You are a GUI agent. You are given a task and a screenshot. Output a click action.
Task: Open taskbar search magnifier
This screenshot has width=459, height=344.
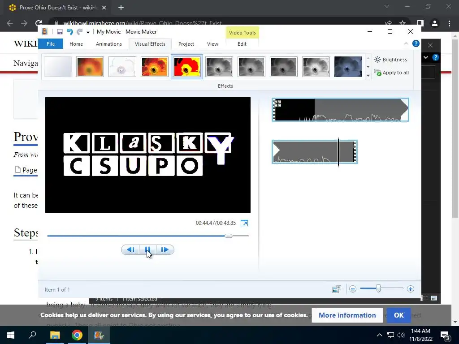pyautogui.click(x=32, y=335)
